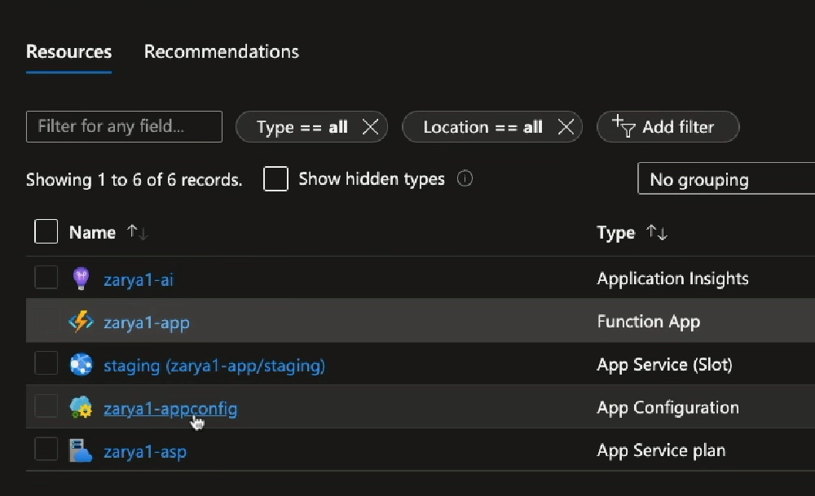This screenshot has width=815, height=496.
Task: Check the box for the zarya1-appconfig row
Action: (x=46, y=406)
